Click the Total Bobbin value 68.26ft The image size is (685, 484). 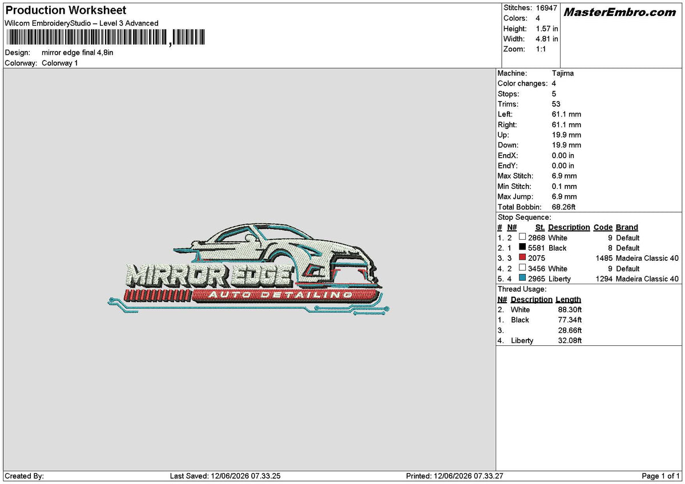pos(564,207)
